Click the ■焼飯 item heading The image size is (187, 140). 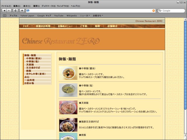pyautogui.click(x=82, y=135)
